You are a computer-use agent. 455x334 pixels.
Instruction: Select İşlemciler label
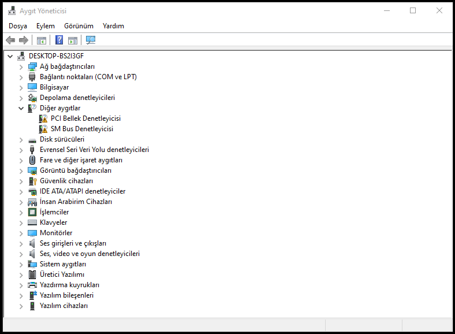coord(54,212)
